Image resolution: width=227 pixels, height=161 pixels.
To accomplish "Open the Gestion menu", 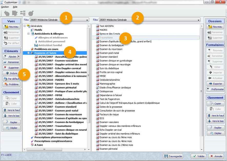I will coord(5,7).
